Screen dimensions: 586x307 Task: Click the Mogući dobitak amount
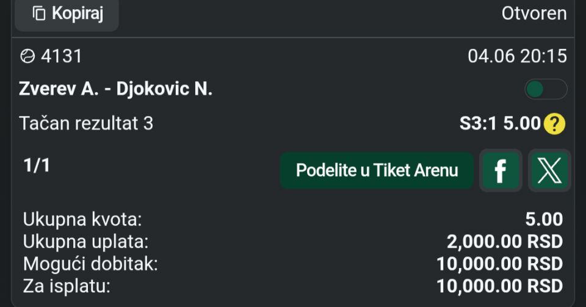pos(500,264)
